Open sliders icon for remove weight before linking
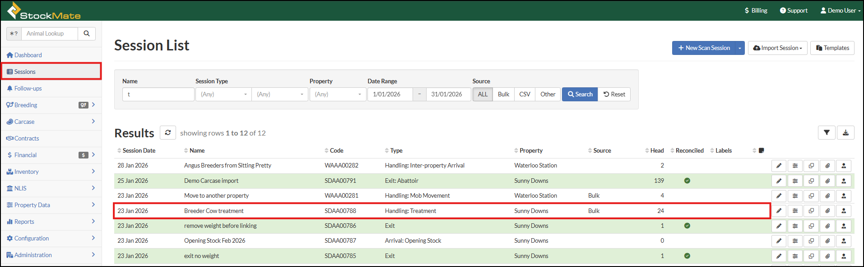The width and height of the screenshot is (864, 267). click(795, 226)
